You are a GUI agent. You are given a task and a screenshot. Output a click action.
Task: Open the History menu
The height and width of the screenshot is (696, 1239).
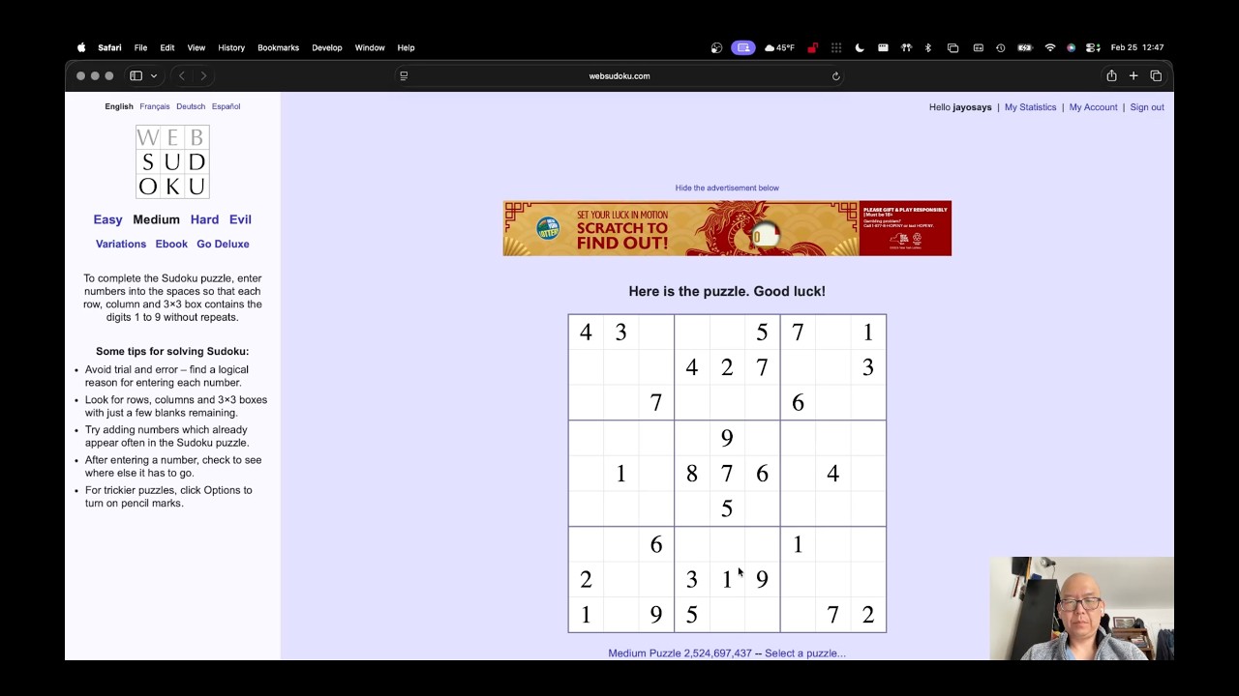pyautogui.click(x=231, y=47)
